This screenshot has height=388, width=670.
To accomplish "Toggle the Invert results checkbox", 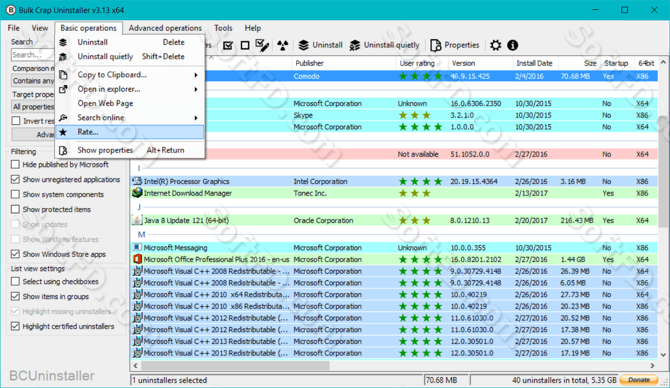I will pyautogui.click(x=16, y=121).
